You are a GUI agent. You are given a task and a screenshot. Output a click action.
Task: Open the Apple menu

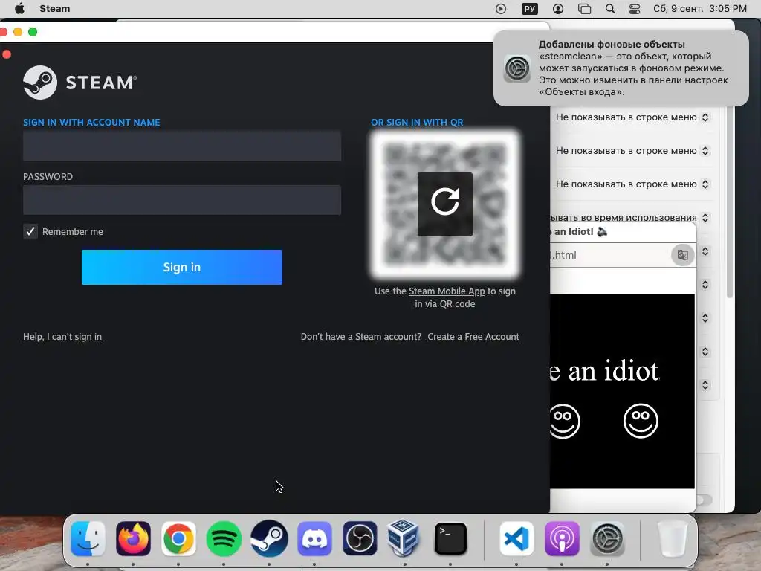19,9
